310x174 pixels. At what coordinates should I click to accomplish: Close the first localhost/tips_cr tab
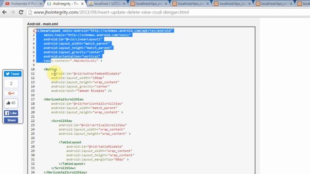[166, 4]
